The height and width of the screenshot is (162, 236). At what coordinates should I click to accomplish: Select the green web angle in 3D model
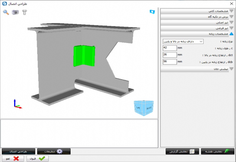(x=84, y=56)
